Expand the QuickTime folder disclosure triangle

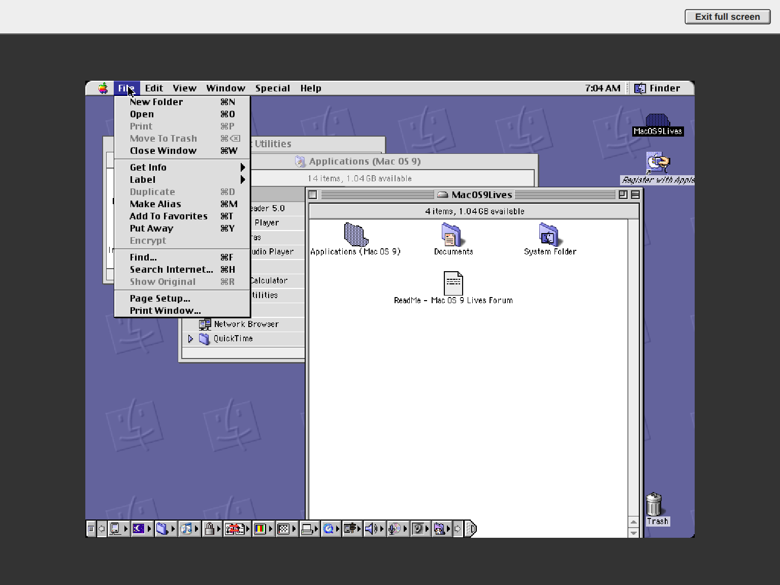190,339
